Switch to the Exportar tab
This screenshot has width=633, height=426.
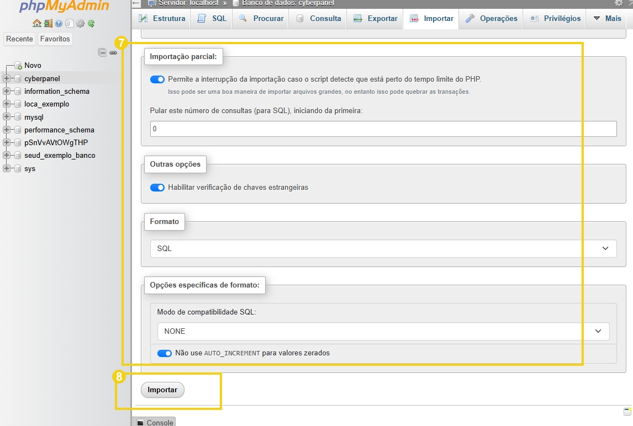(x=374, y=18)
